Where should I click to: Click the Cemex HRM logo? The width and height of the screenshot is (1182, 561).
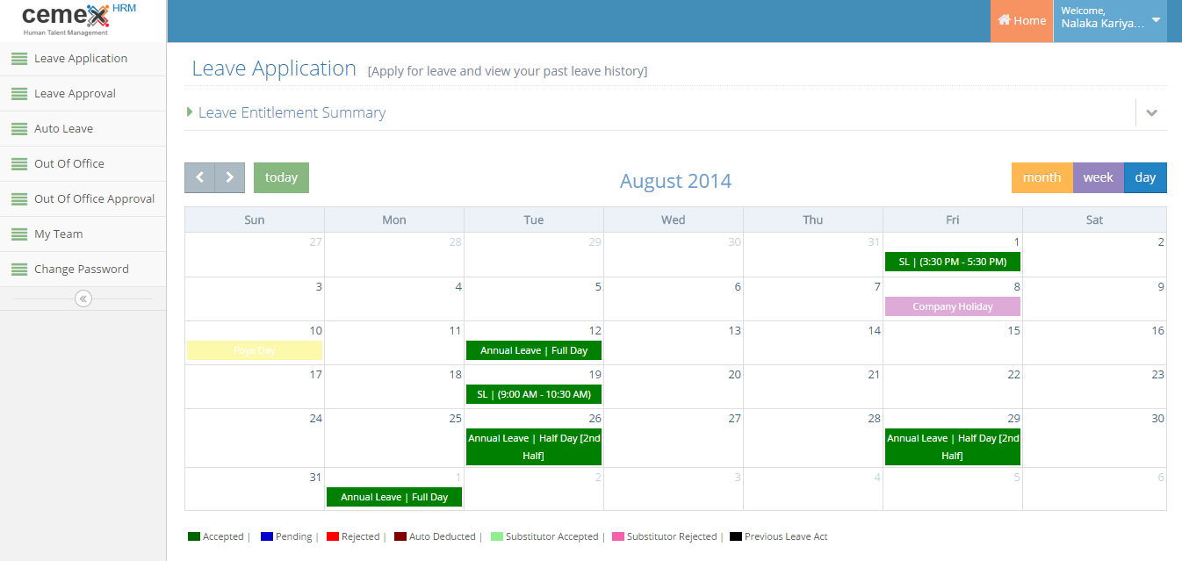coord(78,18)
